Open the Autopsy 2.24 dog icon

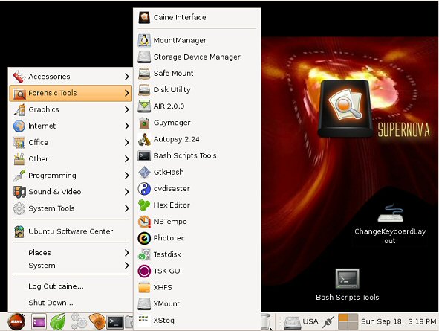[144, 139]
